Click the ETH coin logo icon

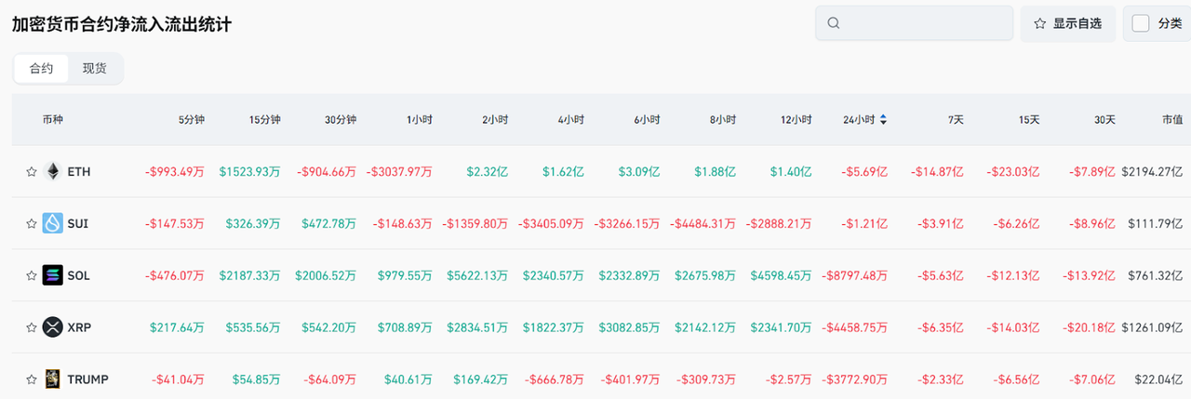tap(52, 171)
